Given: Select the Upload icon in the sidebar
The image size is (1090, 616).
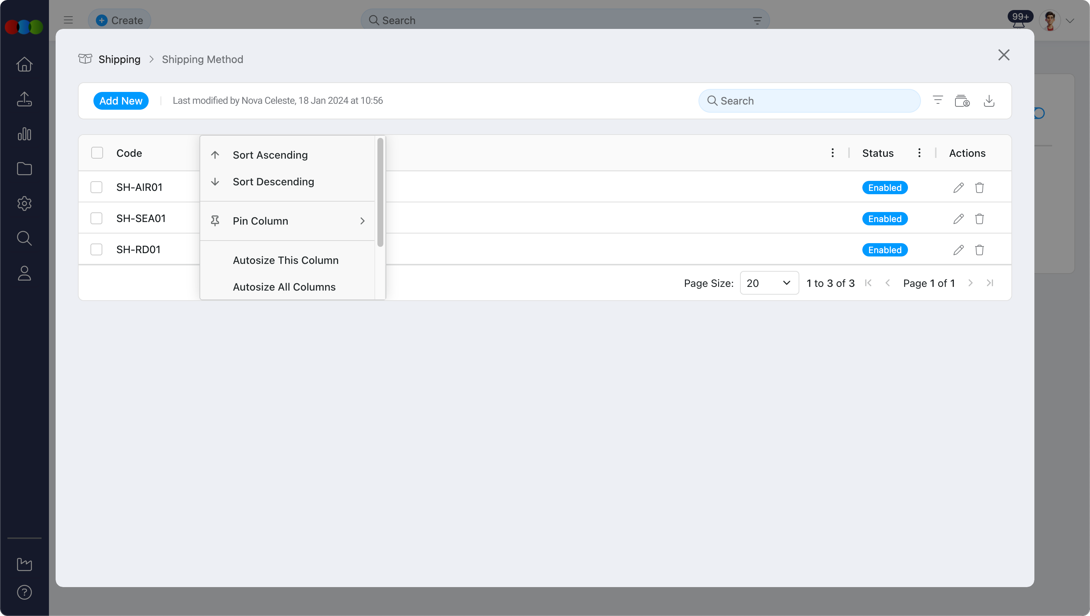Looking at the screenshot, I should (x=24, y=99).
